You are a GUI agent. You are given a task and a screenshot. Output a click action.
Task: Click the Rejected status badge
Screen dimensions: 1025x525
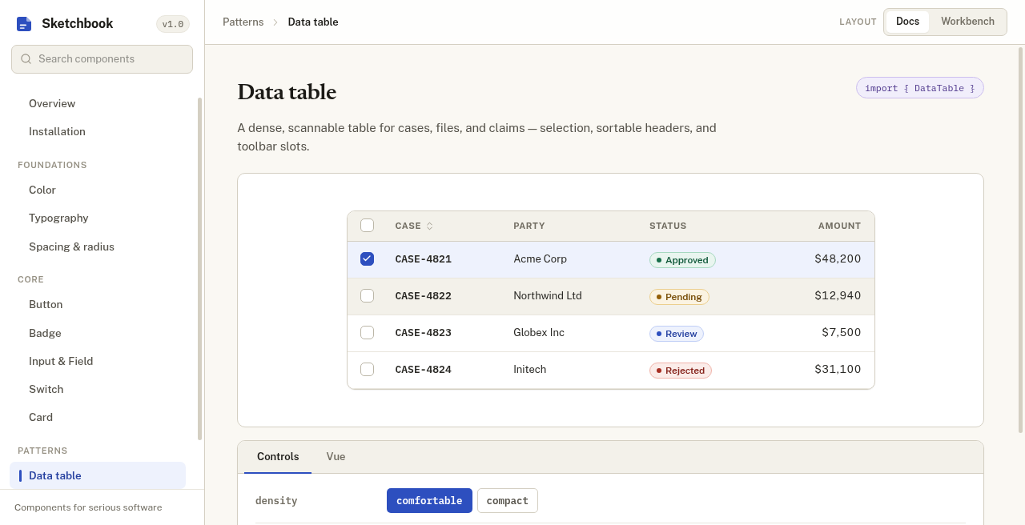pos(681,371)
